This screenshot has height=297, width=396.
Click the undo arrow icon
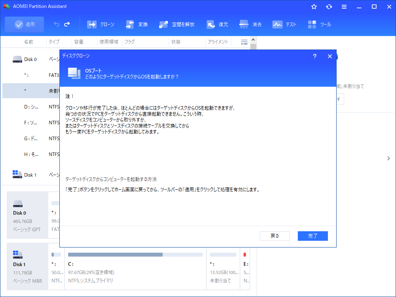click(56, 25)
